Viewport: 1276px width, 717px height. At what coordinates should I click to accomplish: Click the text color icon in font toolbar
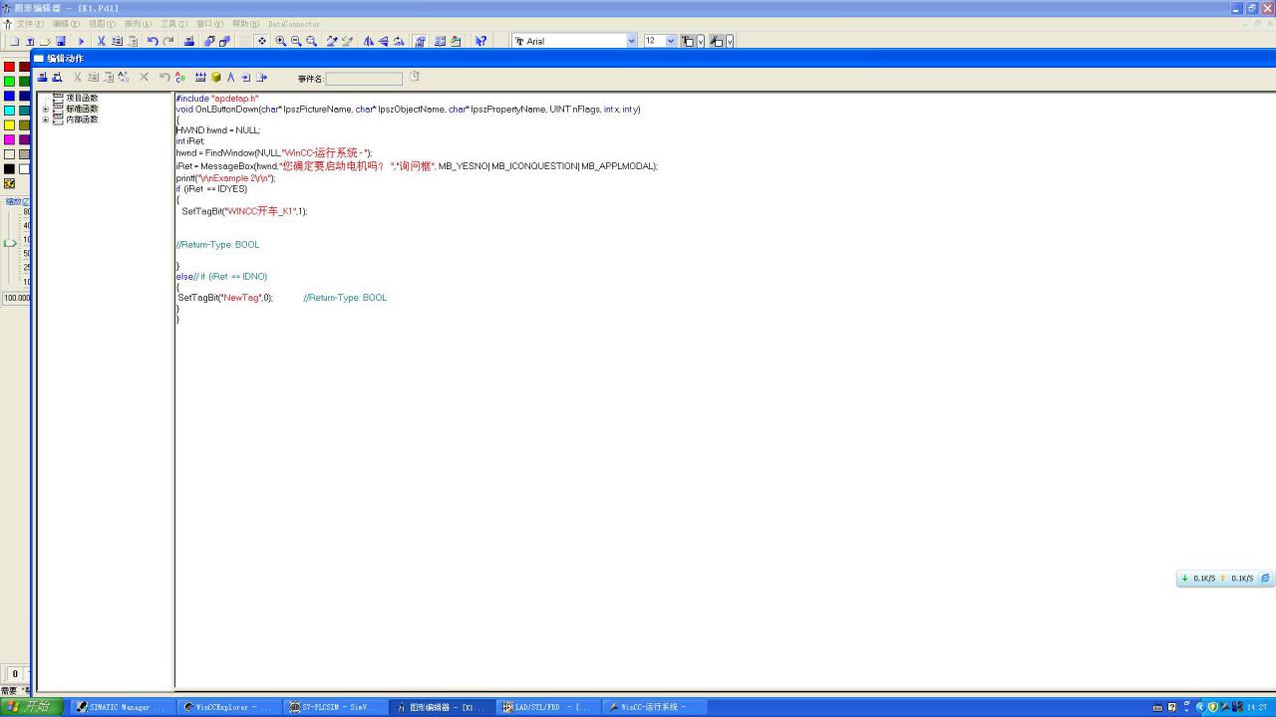click(687, 41)
